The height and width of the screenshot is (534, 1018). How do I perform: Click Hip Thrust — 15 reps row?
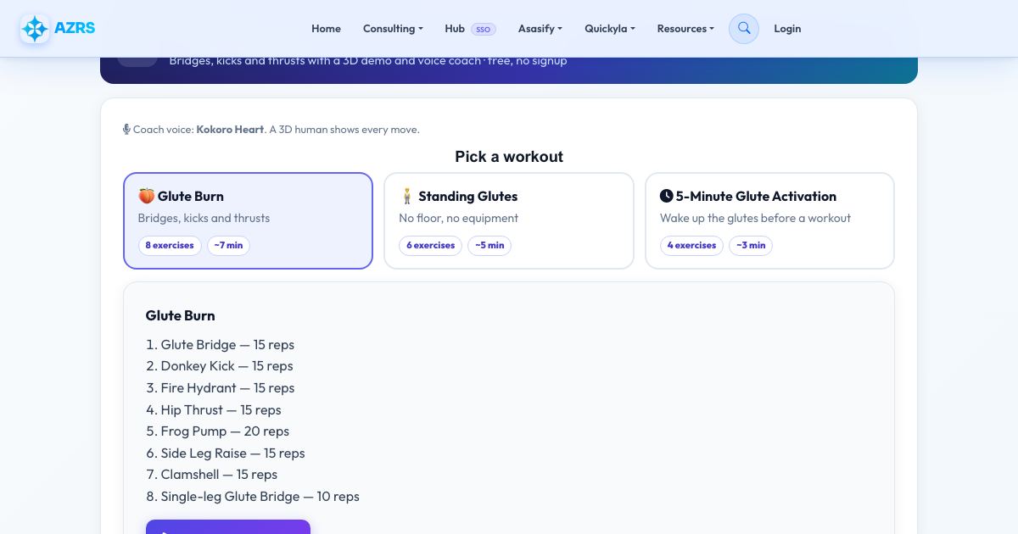click(221, 410)
